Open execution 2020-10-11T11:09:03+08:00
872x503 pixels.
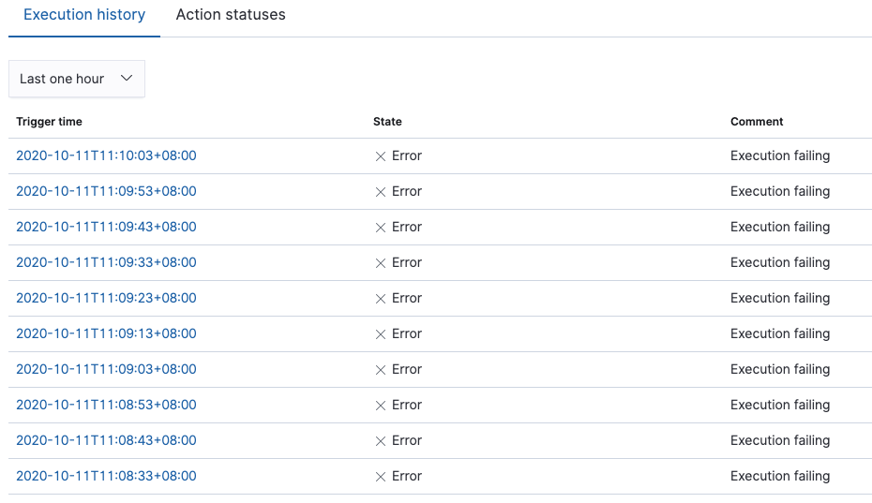pos(106,369)
